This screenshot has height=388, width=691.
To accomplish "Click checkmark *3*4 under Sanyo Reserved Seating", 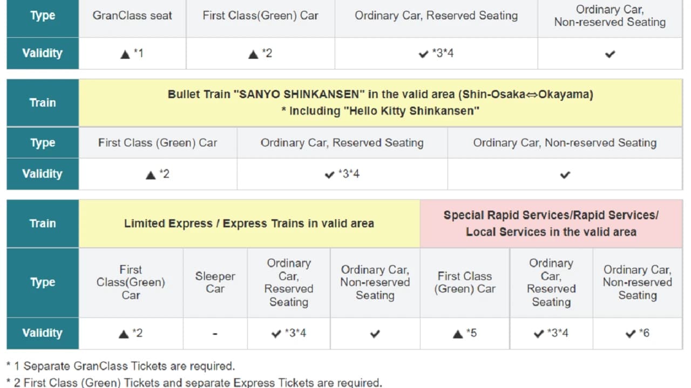I will pos(342,174).
